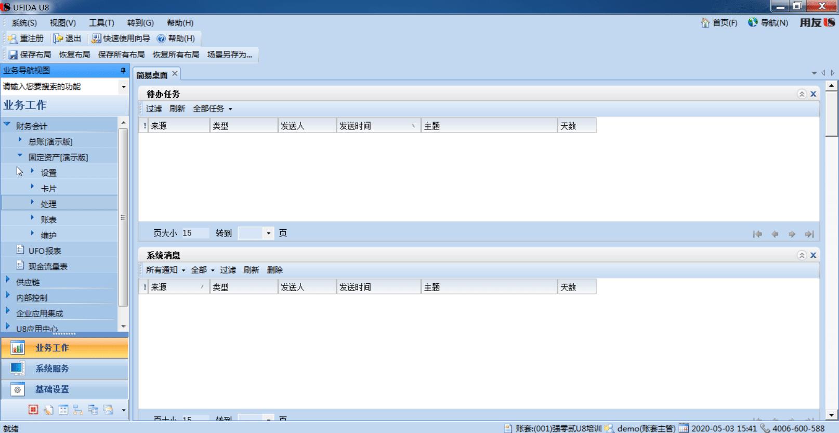Switch to 基础设置 navigation section

(x=64, y=389)
